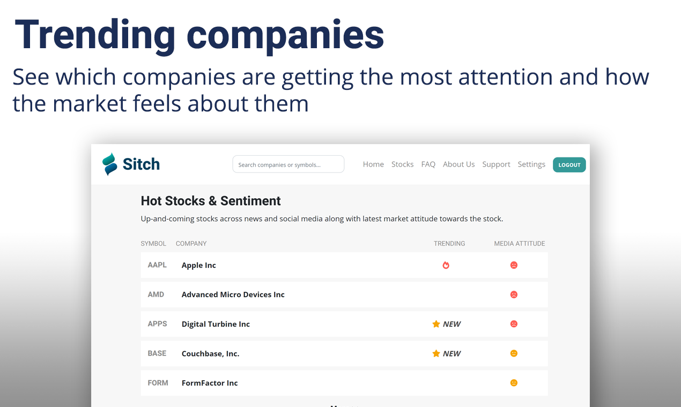This screenshot has height=407, width=681.
Task: Focus the Search companies or symbols field
Action: tap(288, 164)
